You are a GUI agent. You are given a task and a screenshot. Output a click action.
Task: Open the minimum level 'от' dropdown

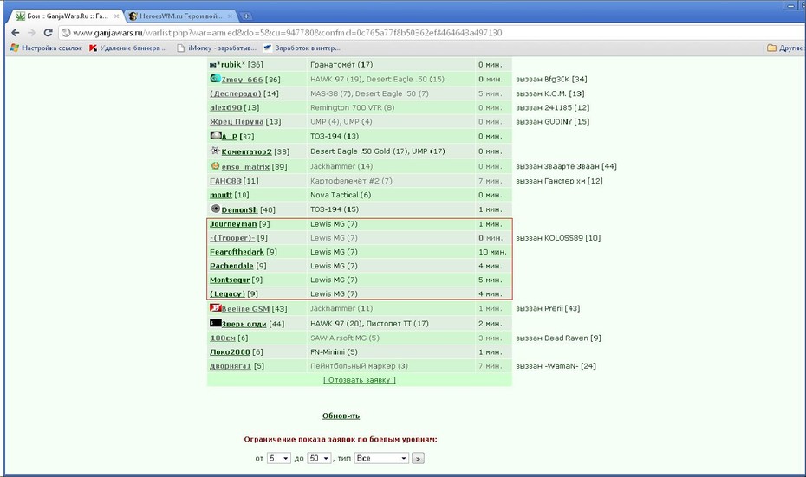pos(278,458)
